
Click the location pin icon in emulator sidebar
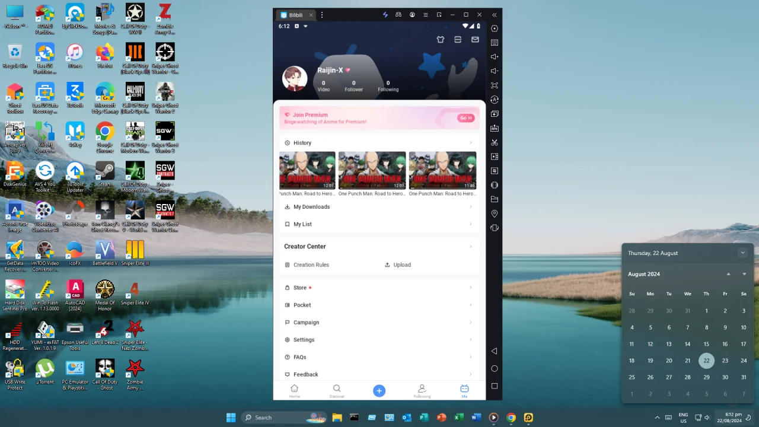click(x=495, y=213)
